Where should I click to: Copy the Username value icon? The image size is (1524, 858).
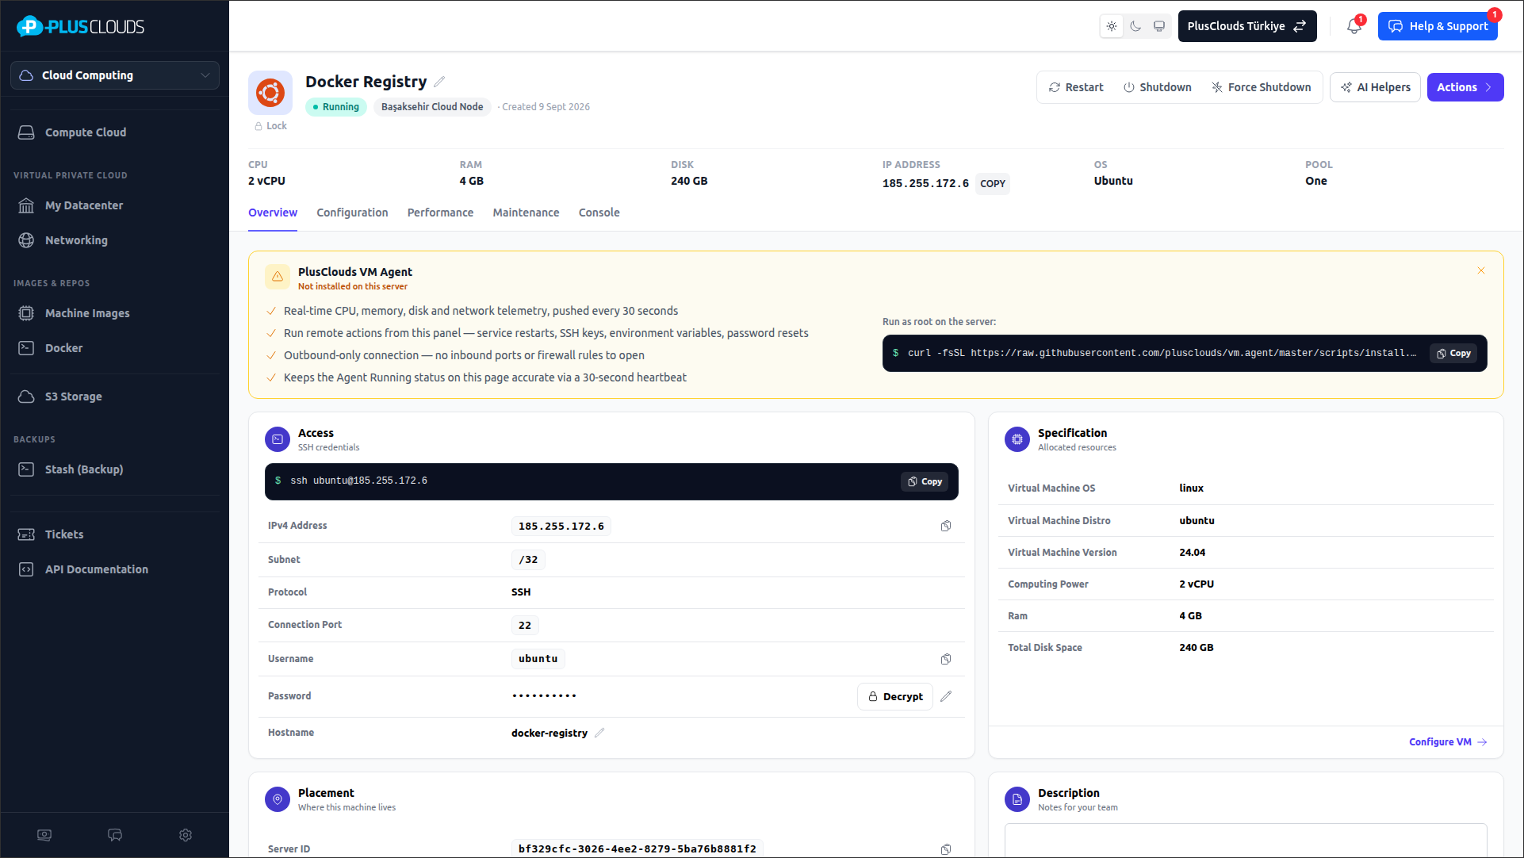point(946,660)
